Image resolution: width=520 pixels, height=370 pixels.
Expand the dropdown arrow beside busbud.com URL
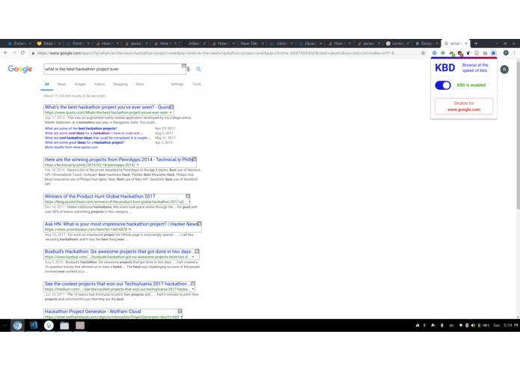coord(193,257)
